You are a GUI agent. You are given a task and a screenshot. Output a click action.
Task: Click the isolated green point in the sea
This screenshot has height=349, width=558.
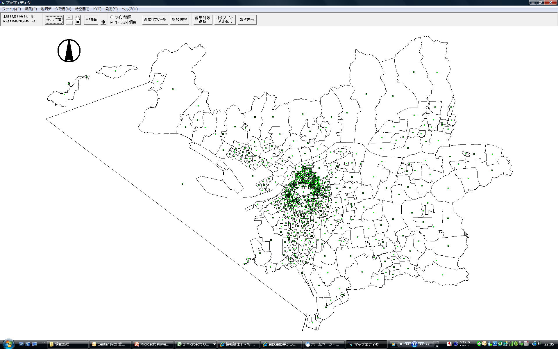182,184
